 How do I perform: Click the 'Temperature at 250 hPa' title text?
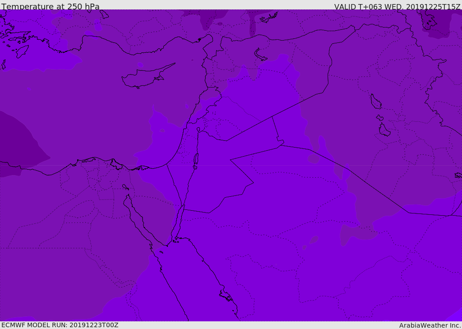(51, 6)
